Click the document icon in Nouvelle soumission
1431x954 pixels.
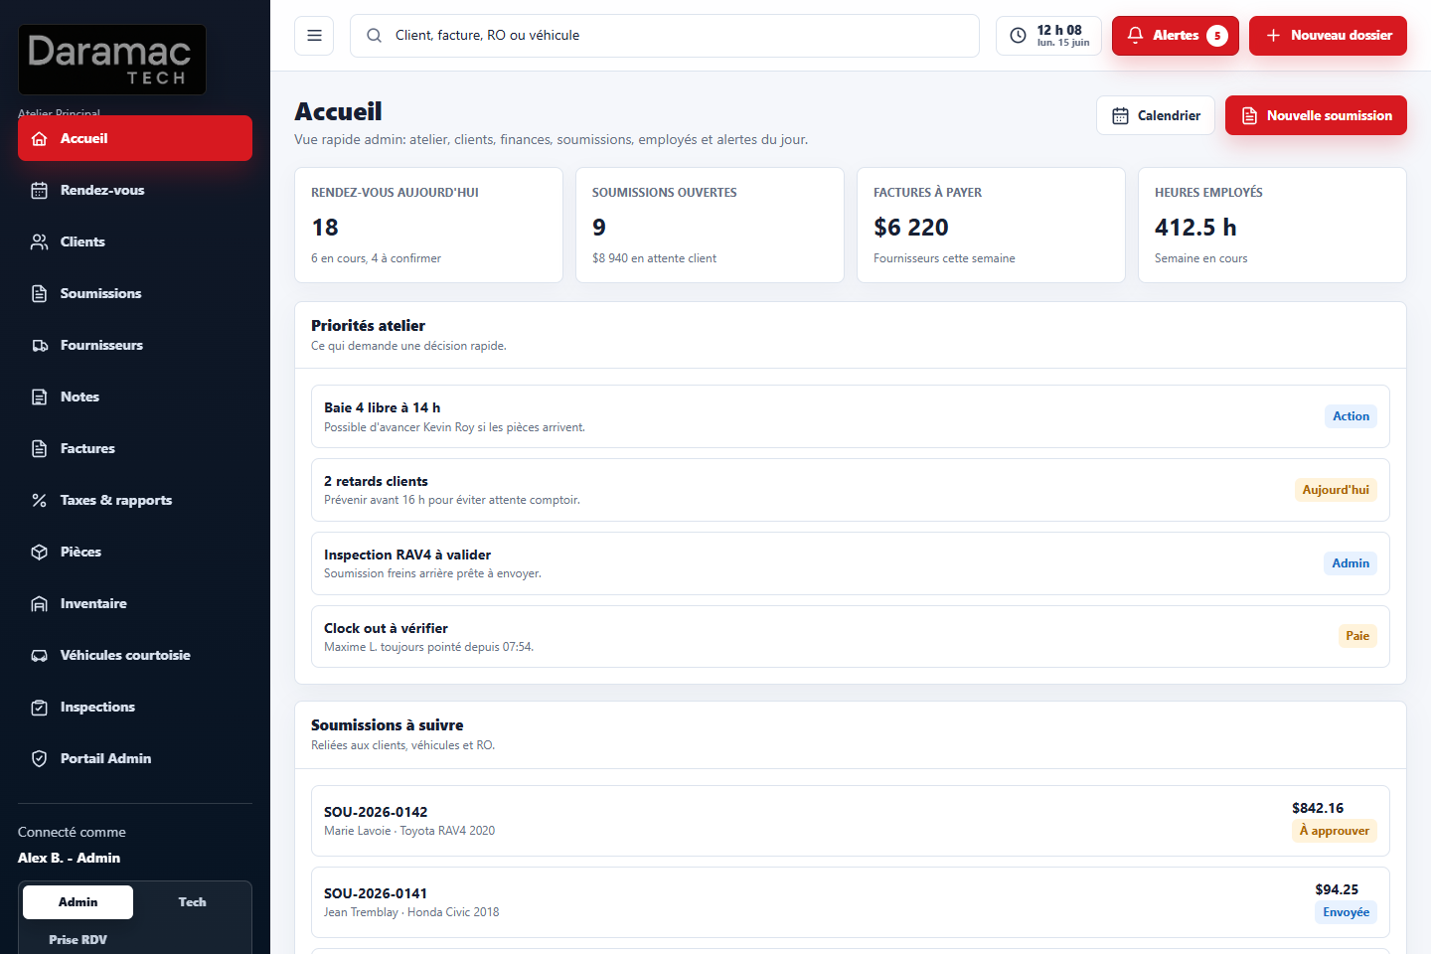click(x=1249, y=116)
